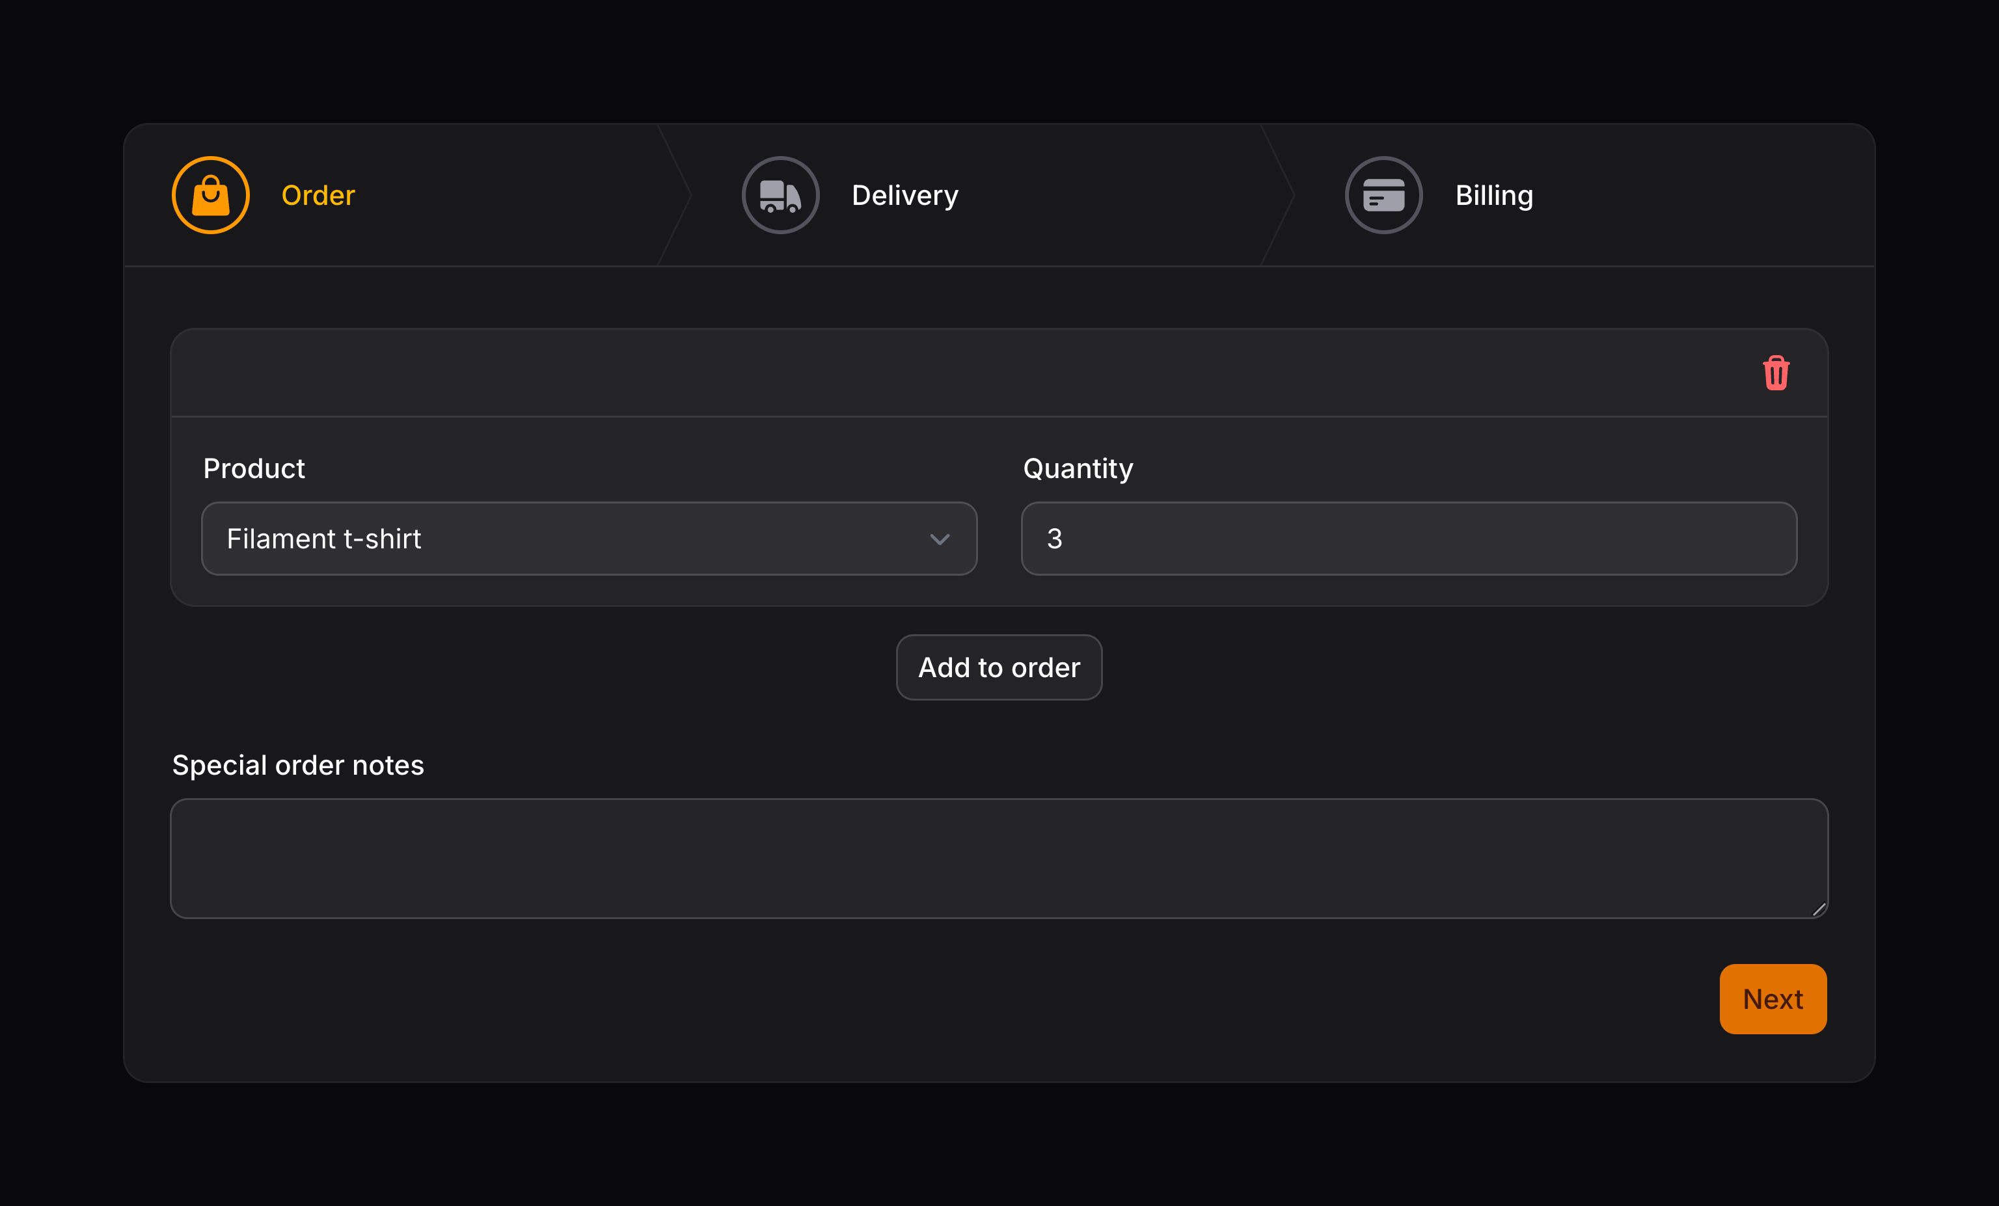Click the Special order notes text area
The width and height of the screenshot is (1999, 1206).
pyautogui.click(x=999, y=859)
